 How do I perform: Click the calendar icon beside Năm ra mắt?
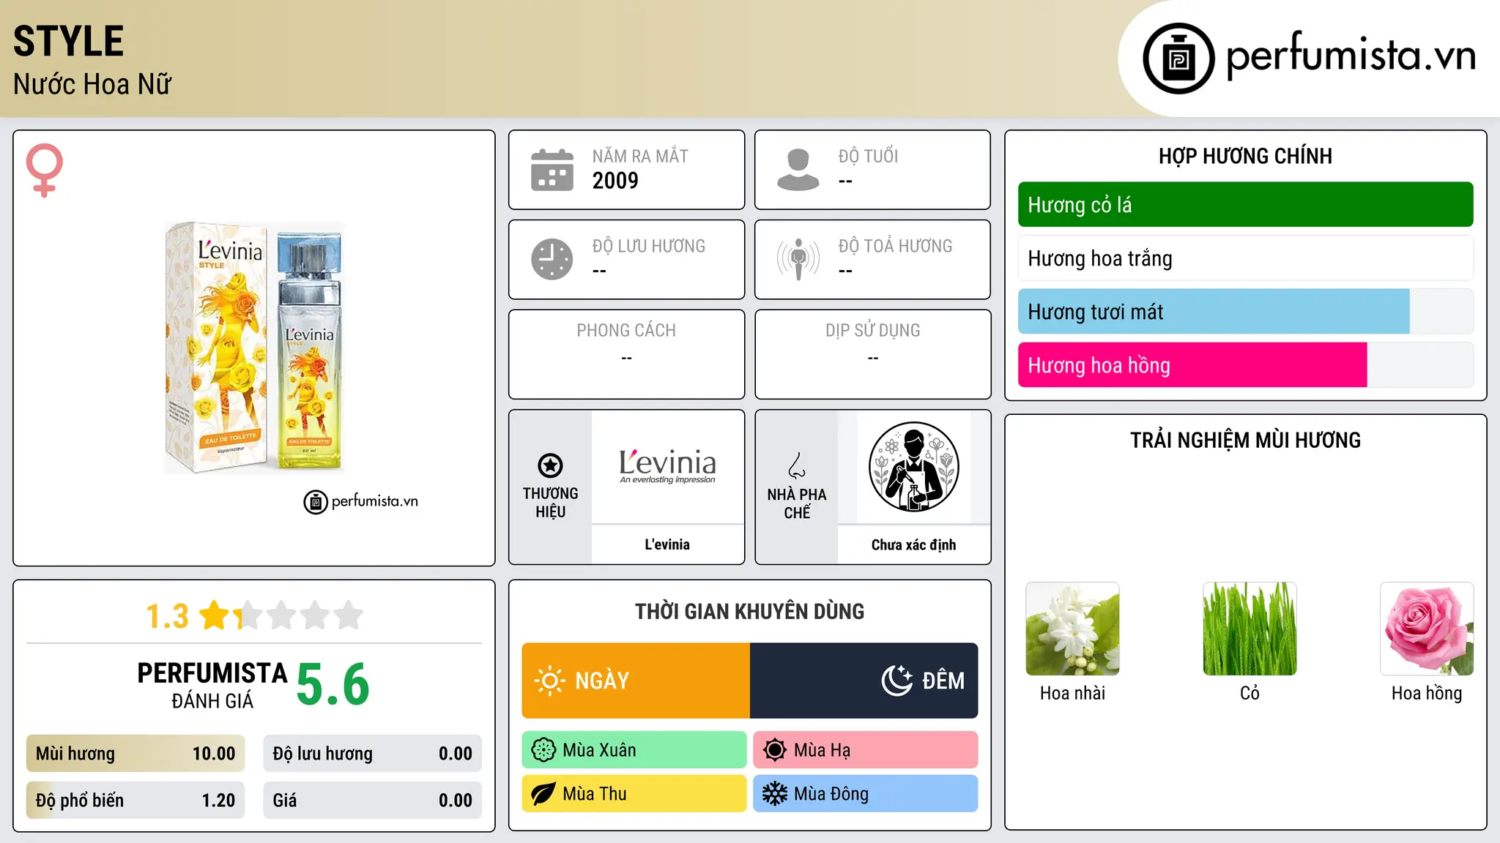click(552, 170)
